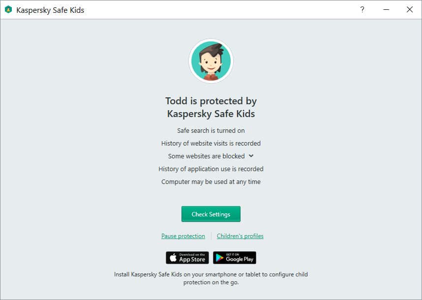Open the Children's profiles link
Screen dimensions: 422x300
(x=240, y=236)
